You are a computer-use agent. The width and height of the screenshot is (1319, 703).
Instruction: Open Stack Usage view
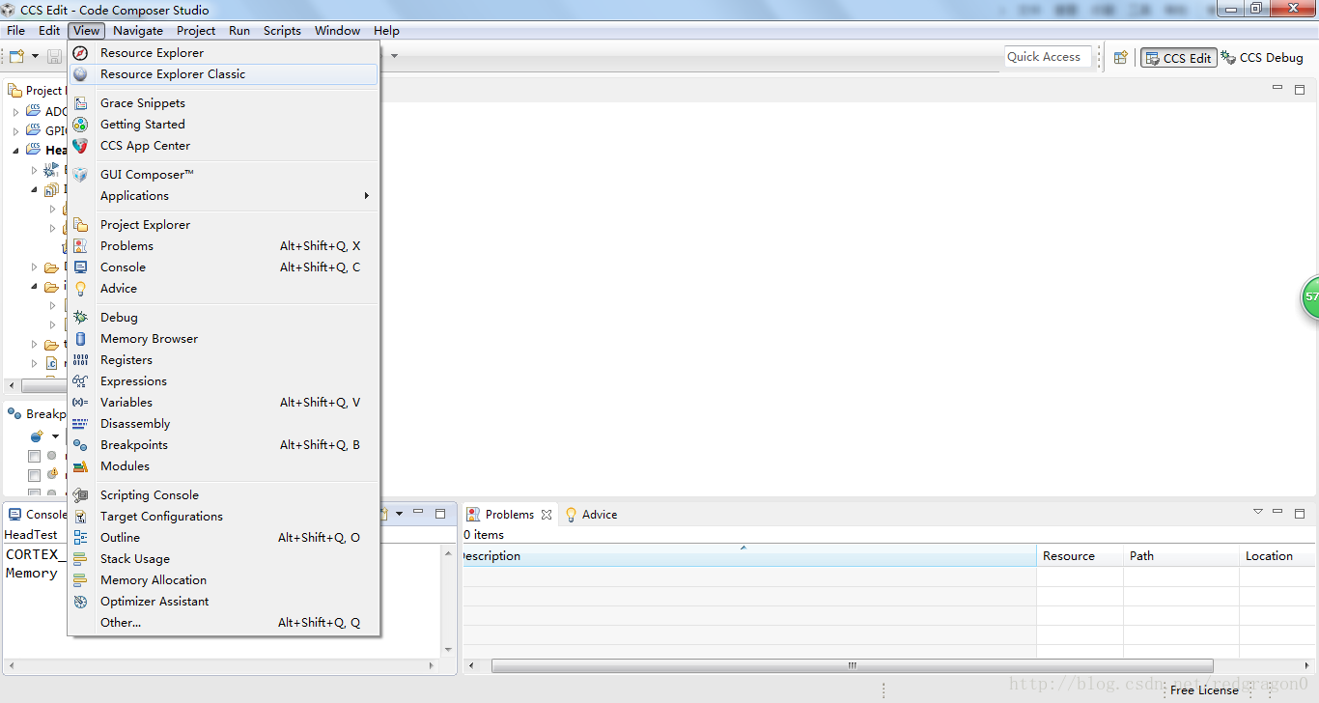223,559
